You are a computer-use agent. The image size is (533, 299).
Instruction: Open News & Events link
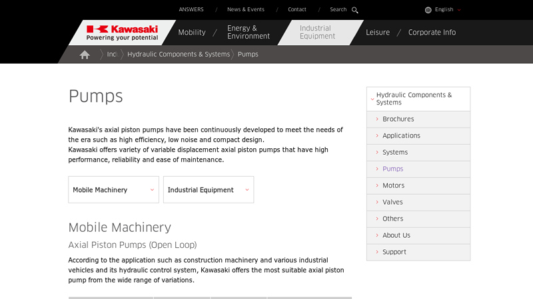245,10
